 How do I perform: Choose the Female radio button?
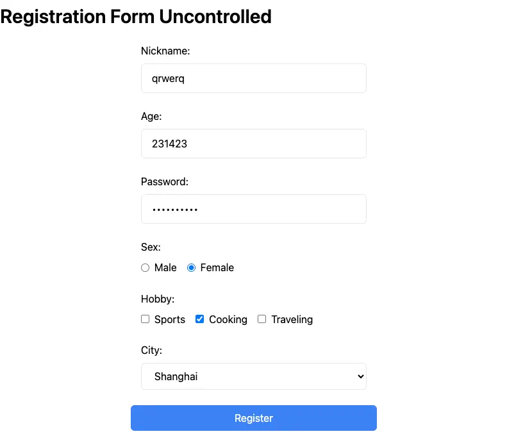(x=191, y=268)
